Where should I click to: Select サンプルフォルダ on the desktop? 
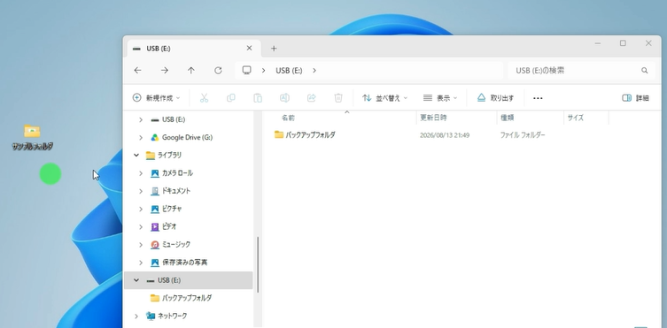[x=32, y=138]
